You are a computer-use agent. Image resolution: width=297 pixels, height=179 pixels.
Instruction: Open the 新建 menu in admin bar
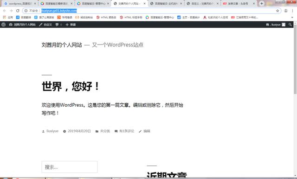point(71,25)
